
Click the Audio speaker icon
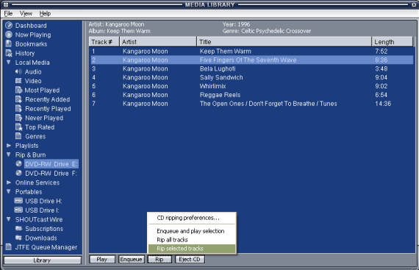18,71
